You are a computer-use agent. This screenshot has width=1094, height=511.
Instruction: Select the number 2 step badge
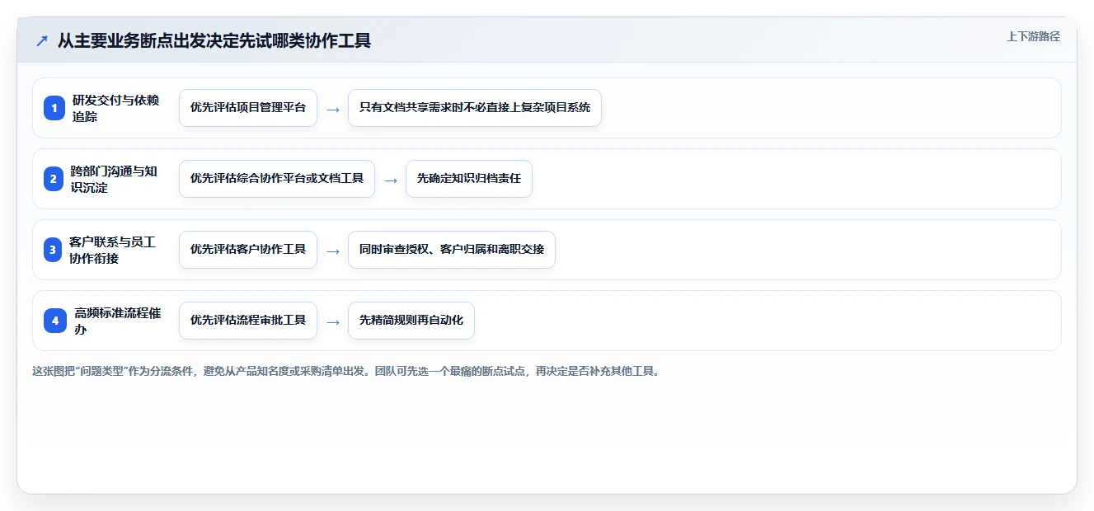pos(54,179)
